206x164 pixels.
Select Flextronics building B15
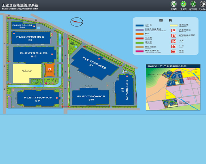(33, 54)
